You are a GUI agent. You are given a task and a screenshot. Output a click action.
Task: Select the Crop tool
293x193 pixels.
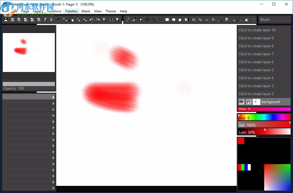click(x=140, y=20)
